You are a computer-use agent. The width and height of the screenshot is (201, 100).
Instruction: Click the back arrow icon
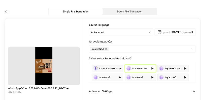coord(7,12)
